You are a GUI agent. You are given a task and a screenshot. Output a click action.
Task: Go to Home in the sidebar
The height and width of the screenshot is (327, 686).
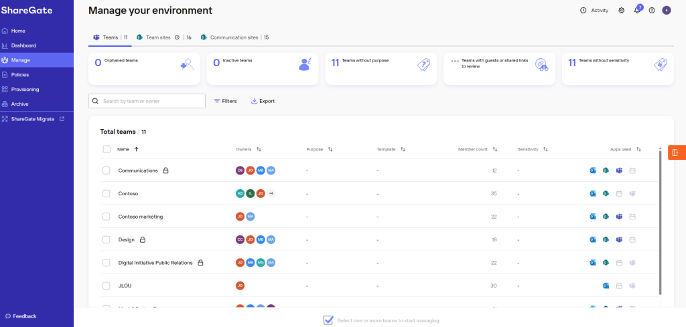coord(37,31)
